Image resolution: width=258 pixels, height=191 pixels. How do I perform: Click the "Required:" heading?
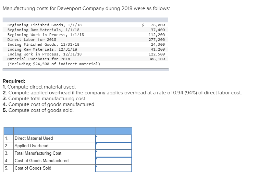14,81
